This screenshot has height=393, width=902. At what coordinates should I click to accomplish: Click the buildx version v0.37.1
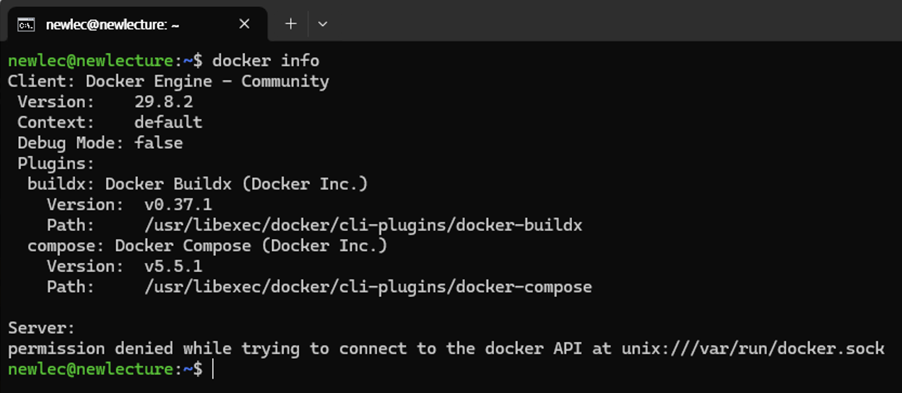point(178,205)
